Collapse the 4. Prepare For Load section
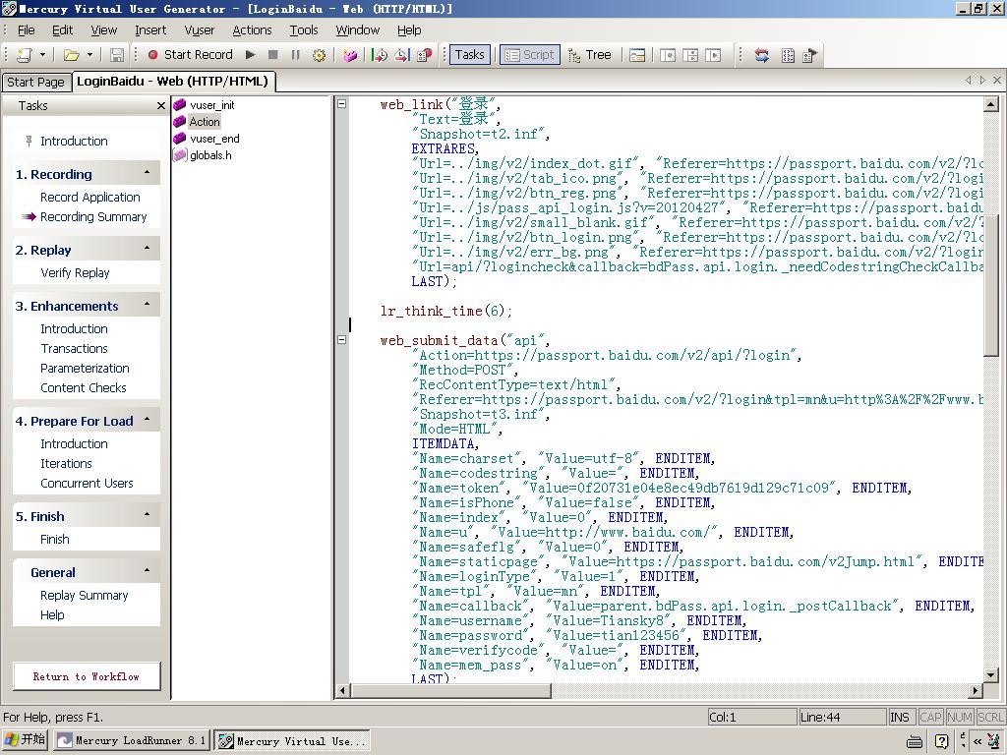The image size is (1007, 755). (148, 420)
